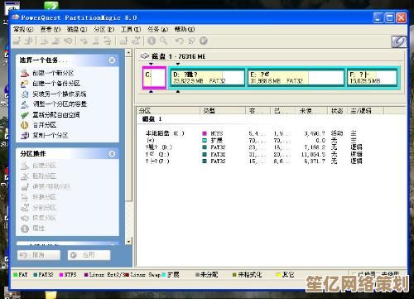Click the 调整一个分区的容量 link

60,104
